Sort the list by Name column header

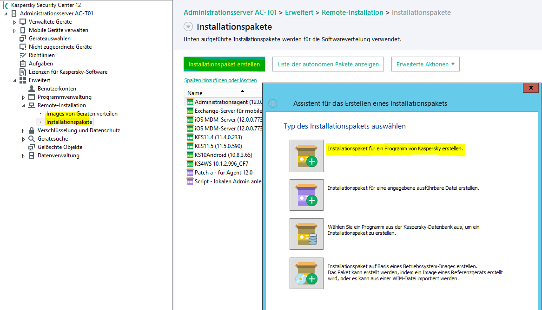coord(214,93)
